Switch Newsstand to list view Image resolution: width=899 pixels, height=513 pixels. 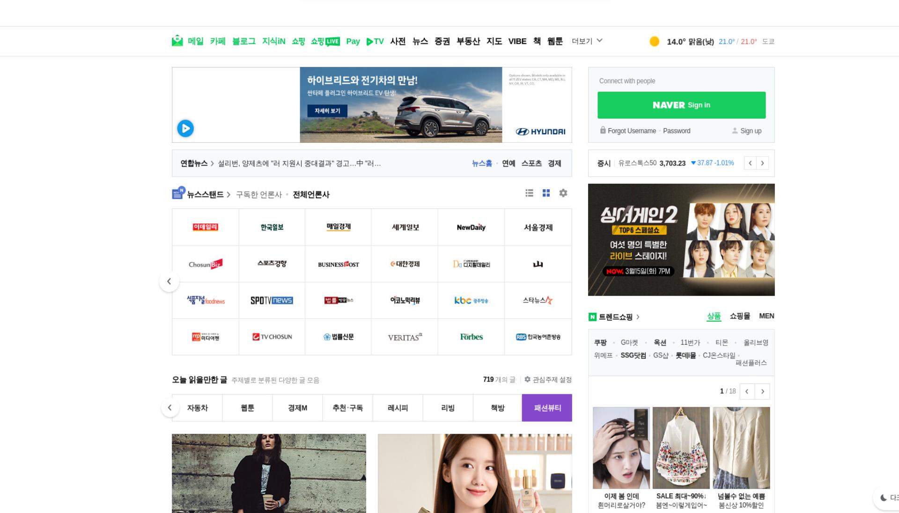(x=529, y=193)
